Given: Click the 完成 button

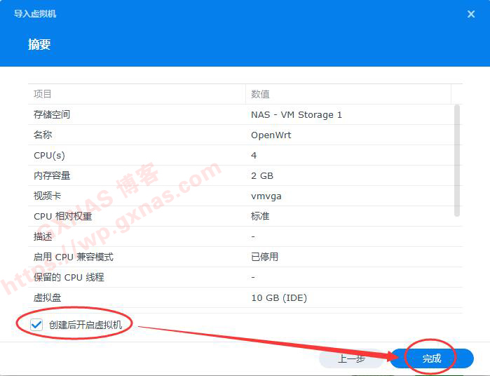Looking at the screenshot, I should [431, 358].
